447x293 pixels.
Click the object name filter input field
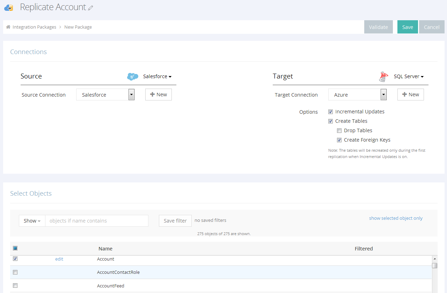[97, 221]
